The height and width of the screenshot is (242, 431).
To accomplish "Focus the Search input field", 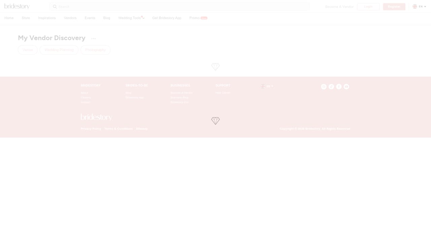I will pyautogui.click(x=179, y=7).
